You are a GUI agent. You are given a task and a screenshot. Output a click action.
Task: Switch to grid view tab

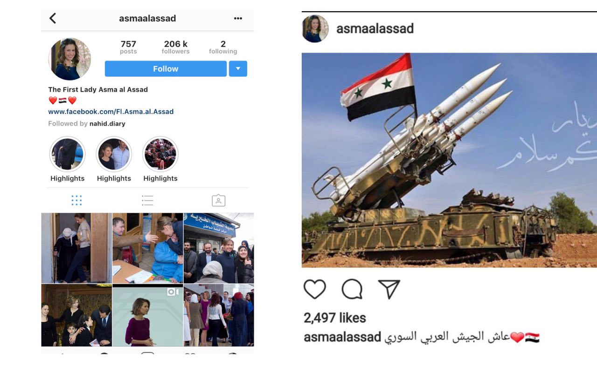coord(76,201)
